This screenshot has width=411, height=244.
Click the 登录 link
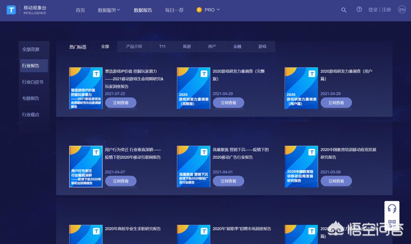pos(373,10)
